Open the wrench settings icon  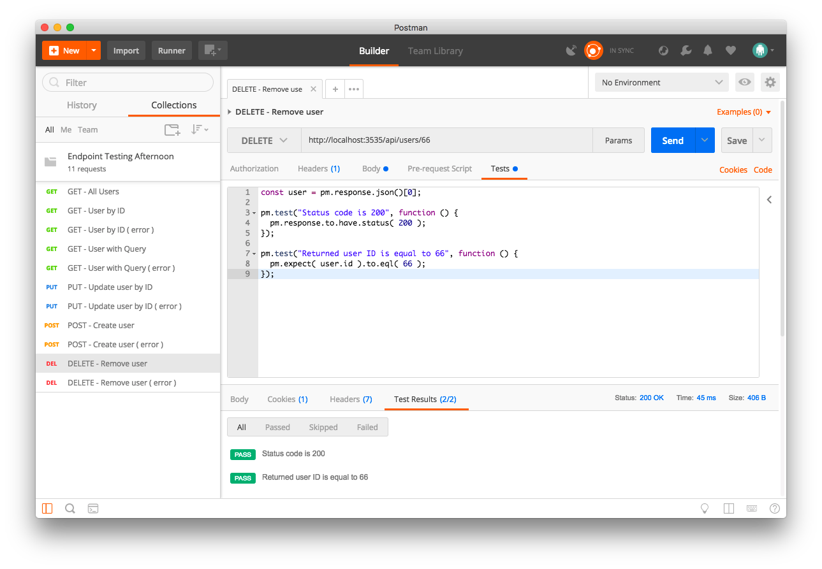coord(686,50)
